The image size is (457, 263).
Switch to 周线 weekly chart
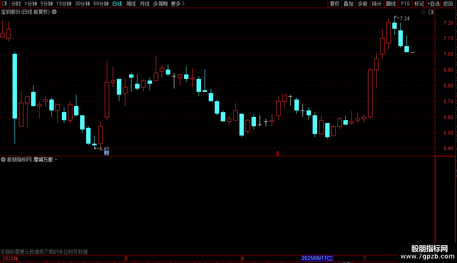pyautogui.click(x=131, y=4)
